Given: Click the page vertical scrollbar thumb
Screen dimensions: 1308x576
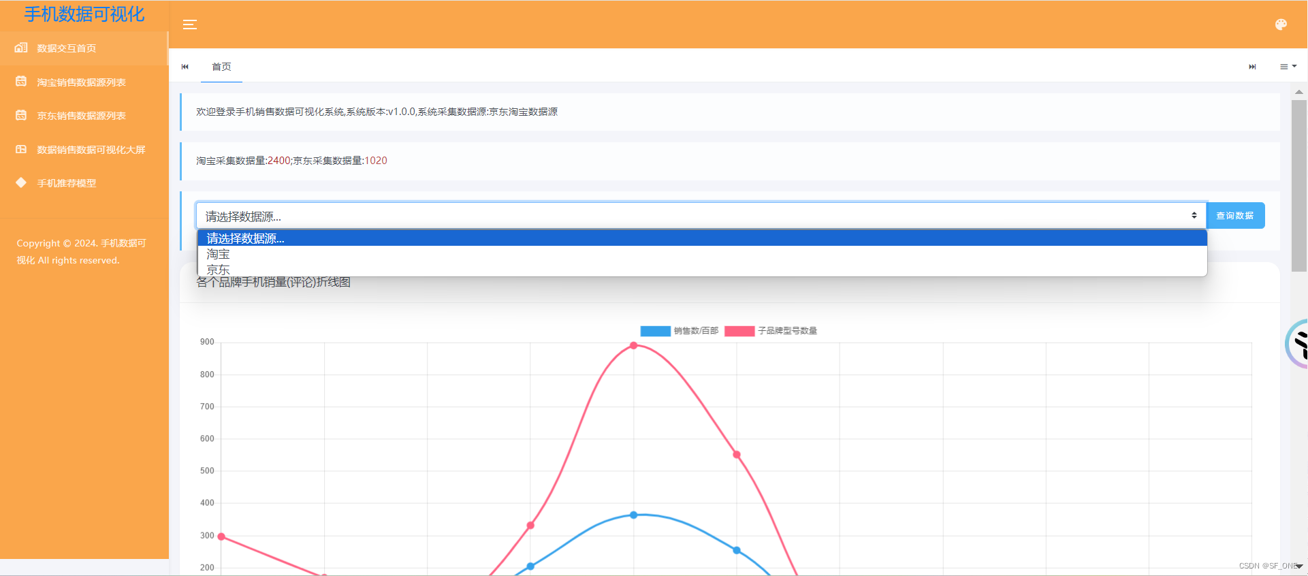Looking at the screenshot, I should coord(1298,186).
